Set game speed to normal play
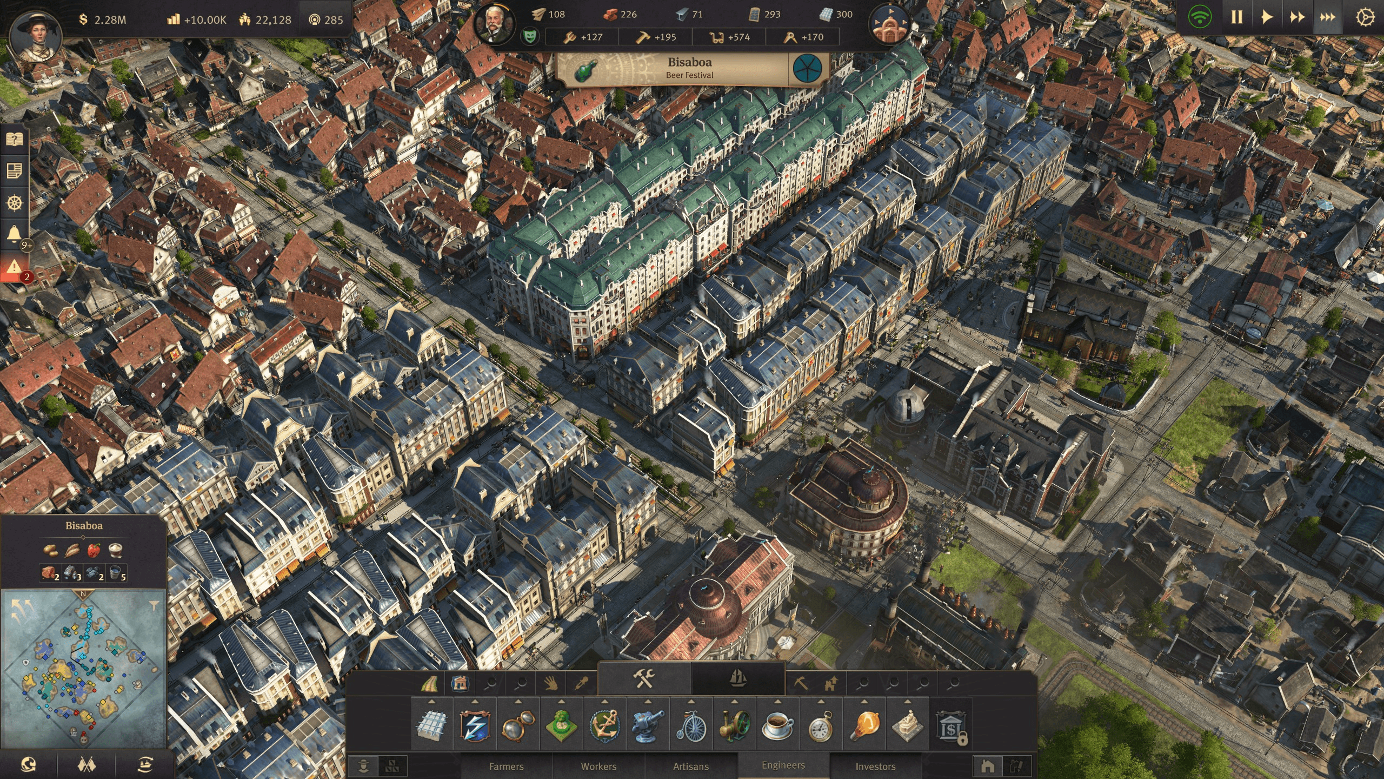Viewport: 1384px width, 779px height. point(1266,17)
